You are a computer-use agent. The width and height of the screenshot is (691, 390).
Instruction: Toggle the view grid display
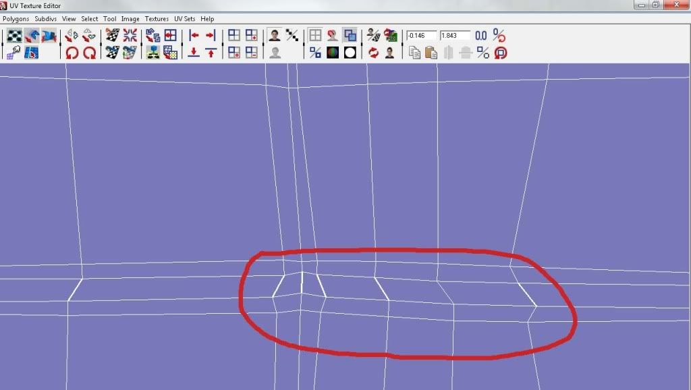(315, 35)
